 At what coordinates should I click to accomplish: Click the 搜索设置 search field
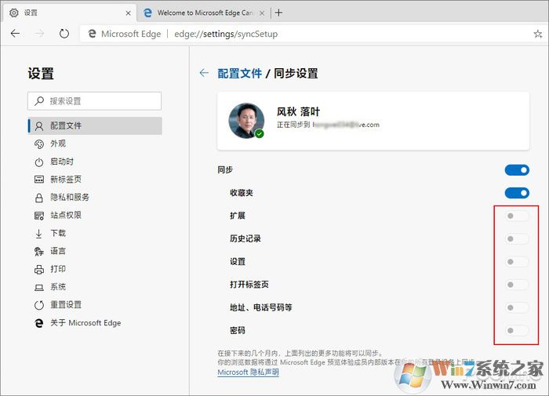coord(95,101)
